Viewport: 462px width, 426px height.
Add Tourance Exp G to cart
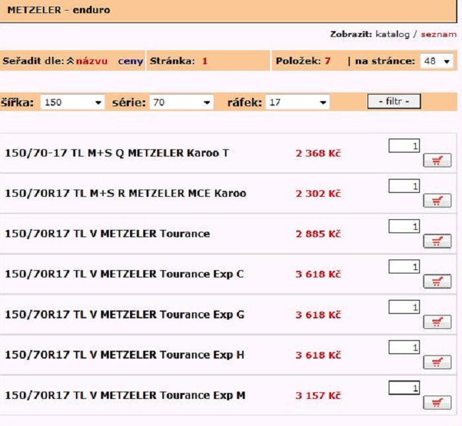pyautogui.click(x=437, y=322)
